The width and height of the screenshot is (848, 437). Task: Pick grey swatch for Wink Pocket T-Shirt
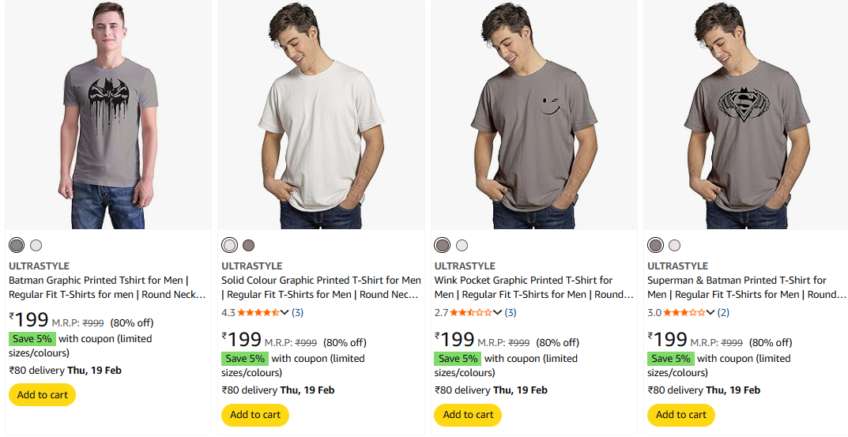coord(443,245)
